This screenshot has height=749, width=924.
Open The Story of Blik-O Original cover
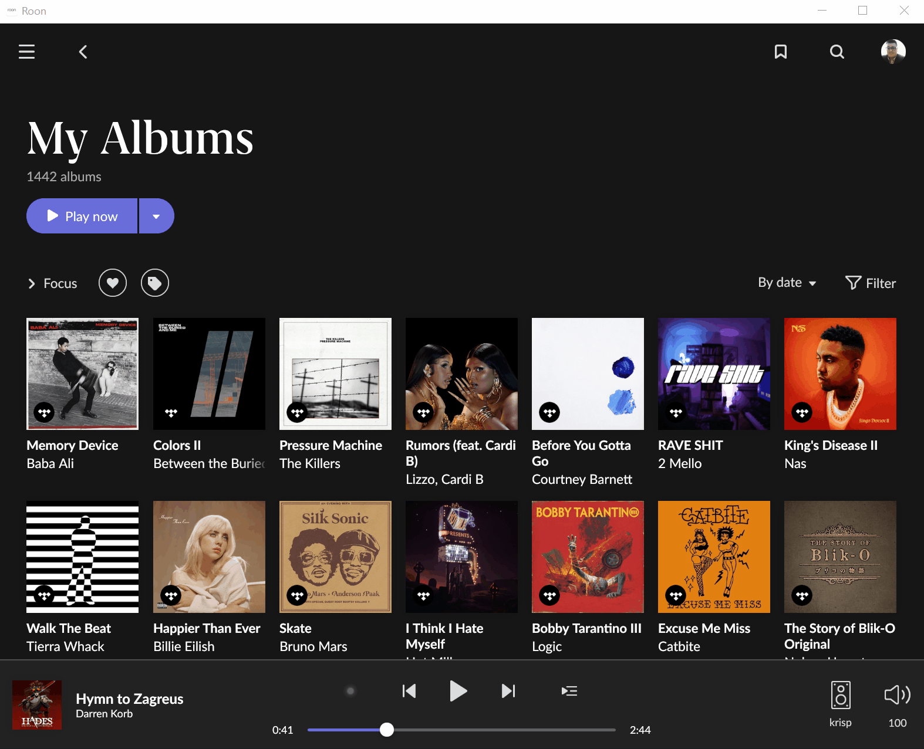click(840, 557)
